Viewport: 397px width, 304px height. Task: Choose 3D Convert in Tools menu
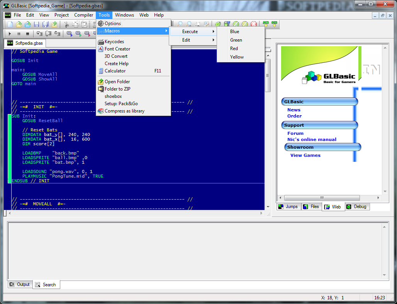click(134, 56)
